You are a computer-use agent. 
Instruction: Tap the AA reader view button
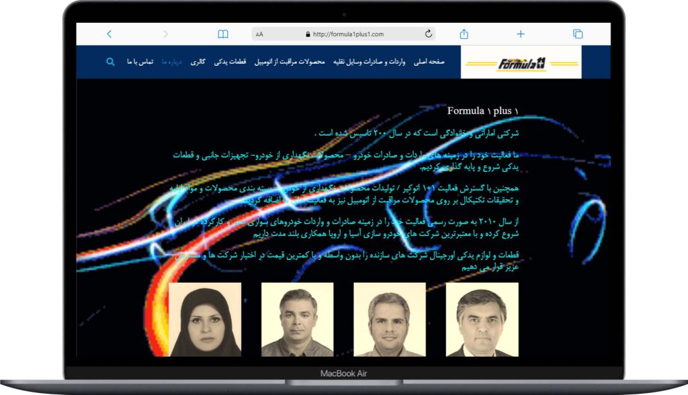point(260,34)
